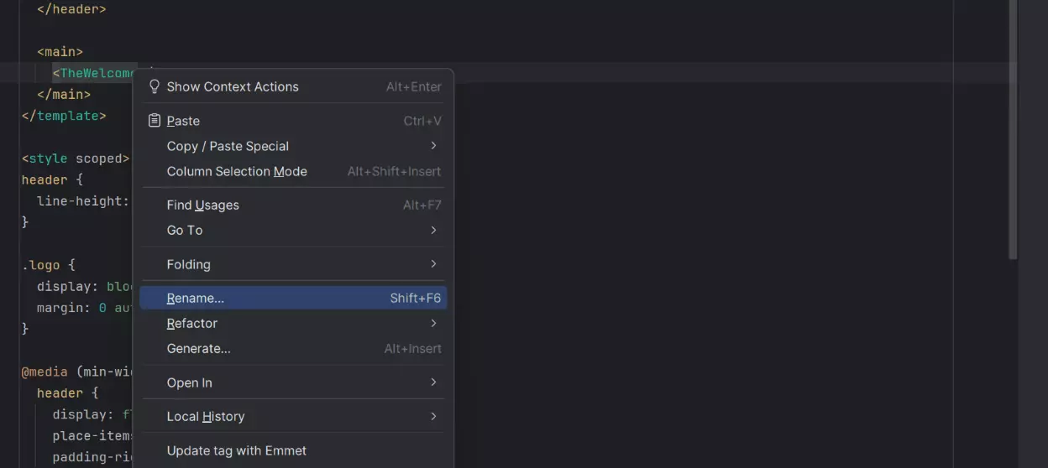Screen dimensions: 1048x468
Task: Click the TheWelcome tag in the code
Action: pyautogui.click(x=94, y=73)
